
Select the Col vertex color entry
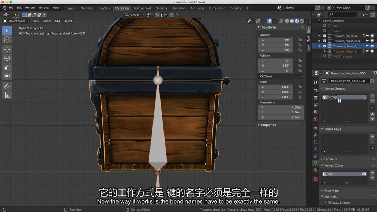click(x=344, y=174)
